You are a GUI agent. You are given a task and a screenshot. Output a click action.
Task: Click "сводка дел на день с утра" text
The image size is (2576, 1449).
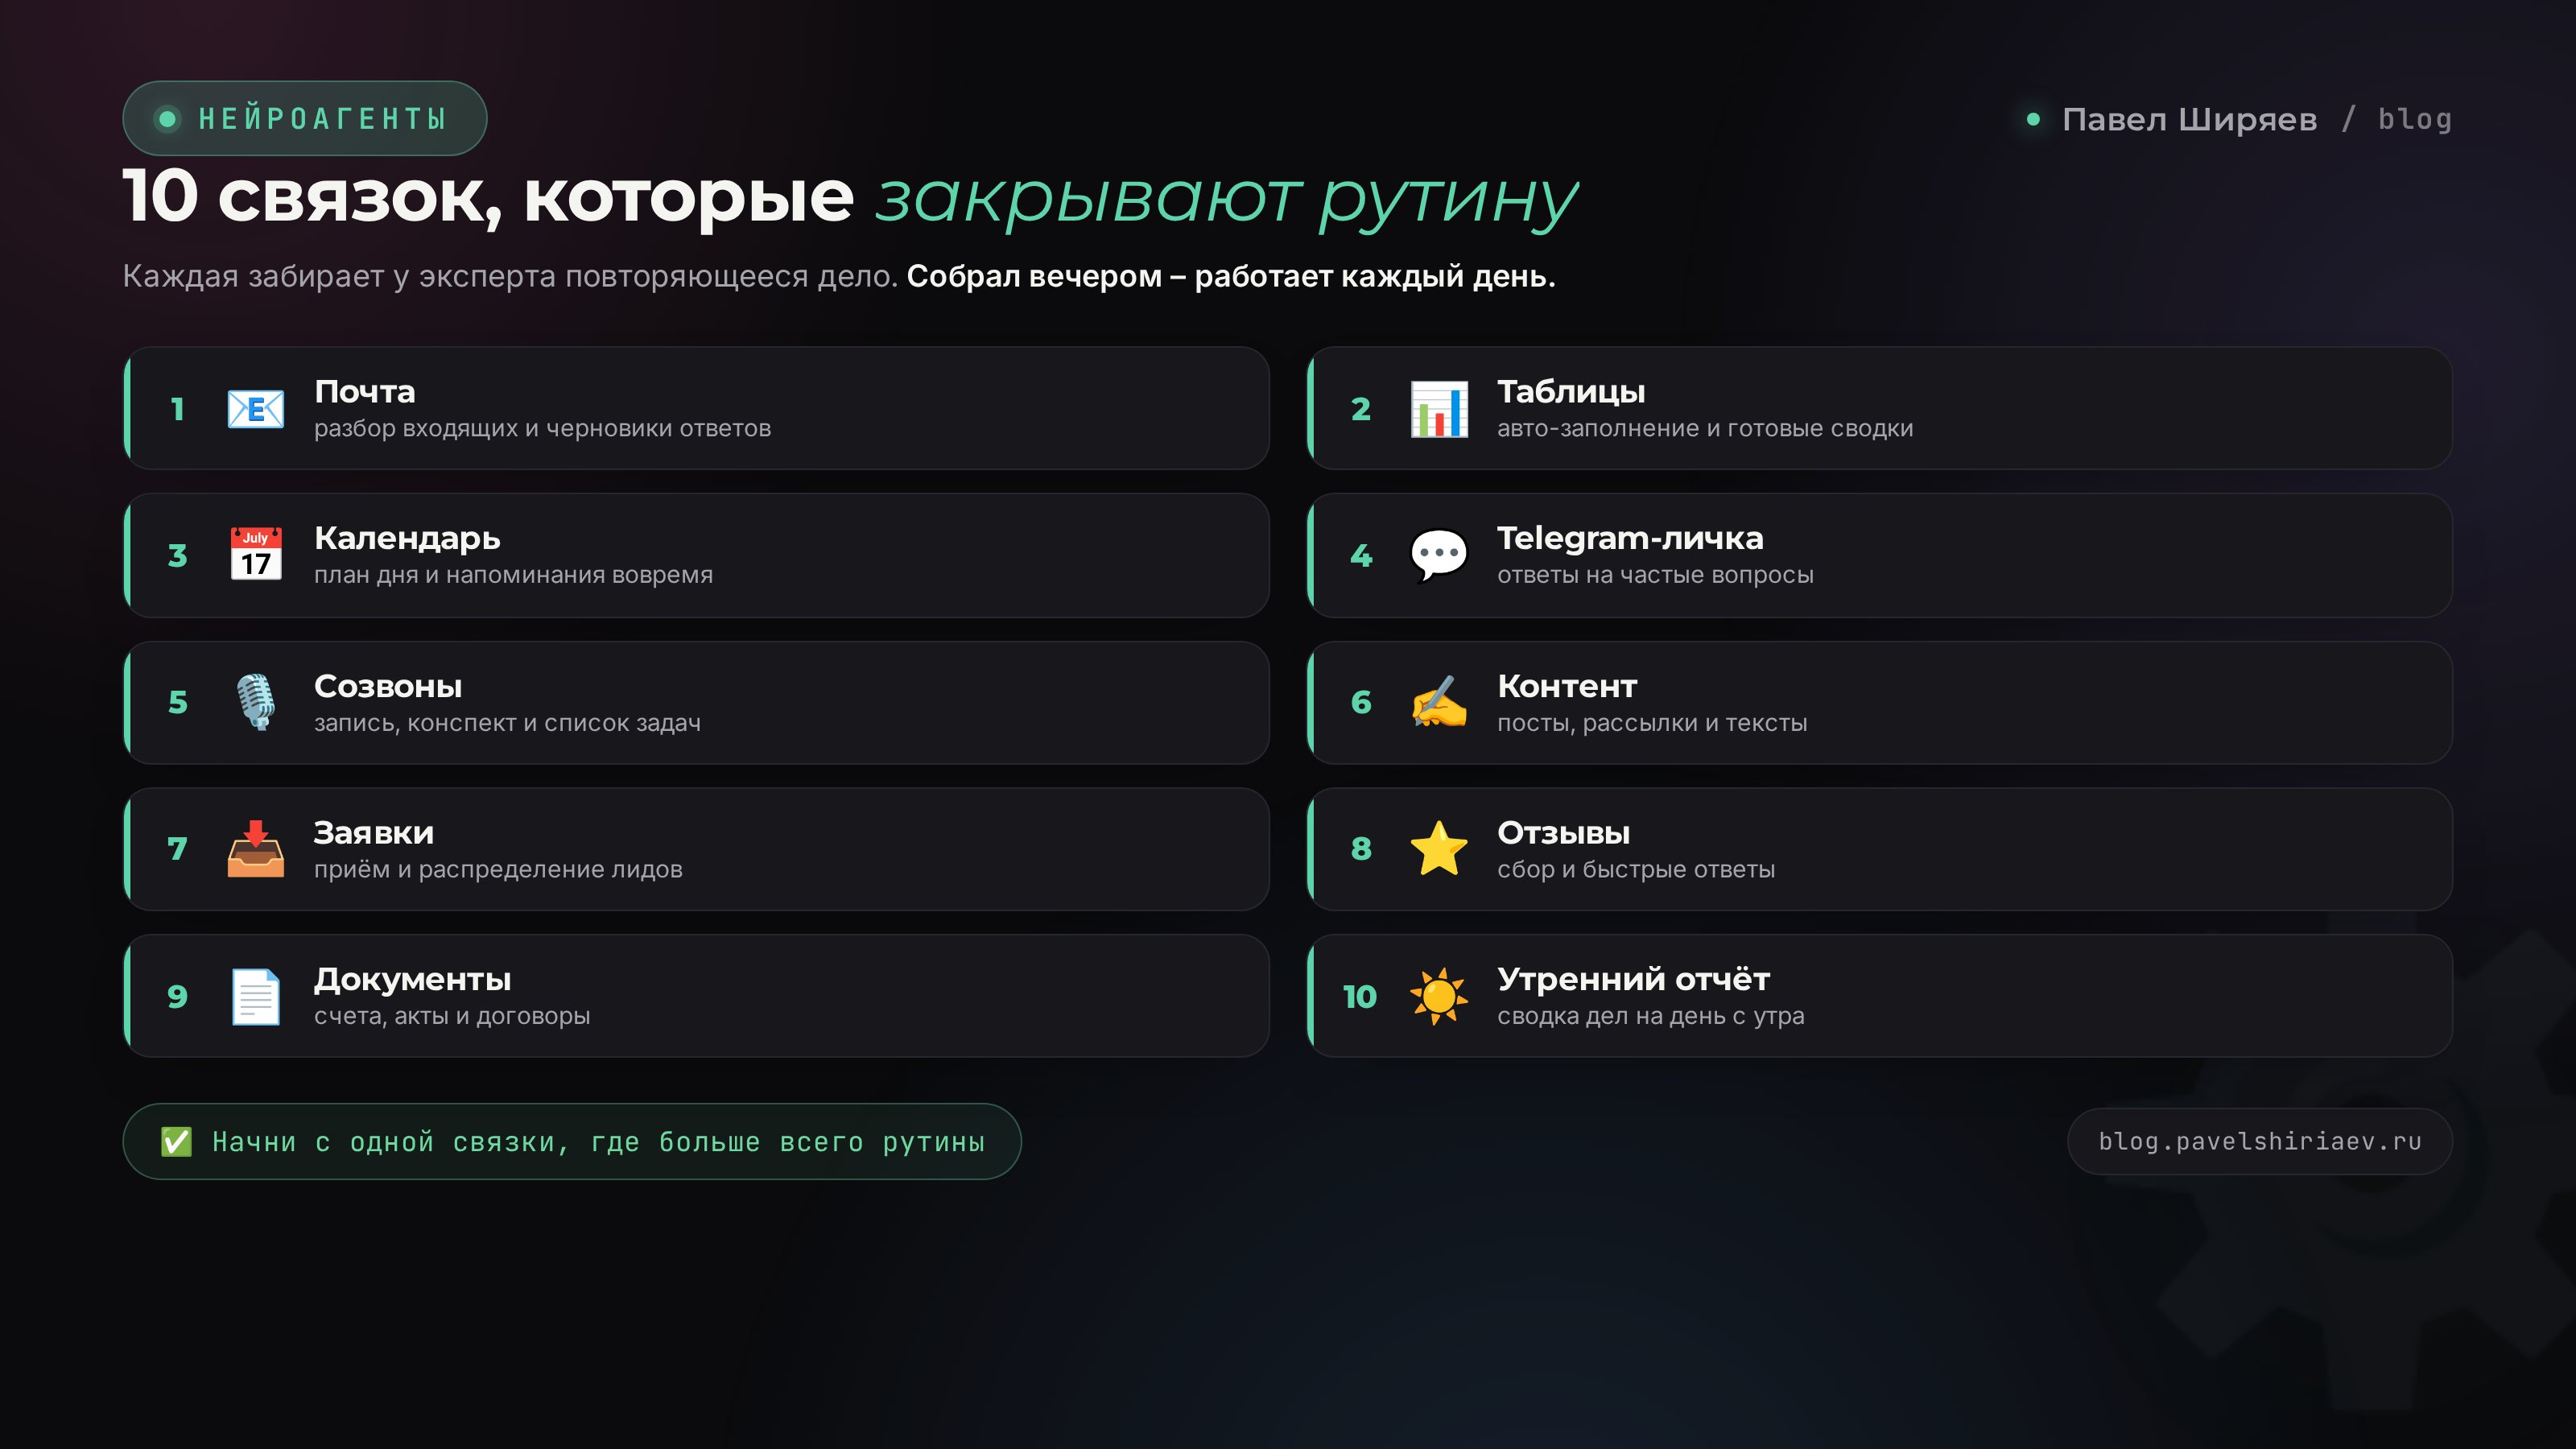[x=1651, y=1016]
